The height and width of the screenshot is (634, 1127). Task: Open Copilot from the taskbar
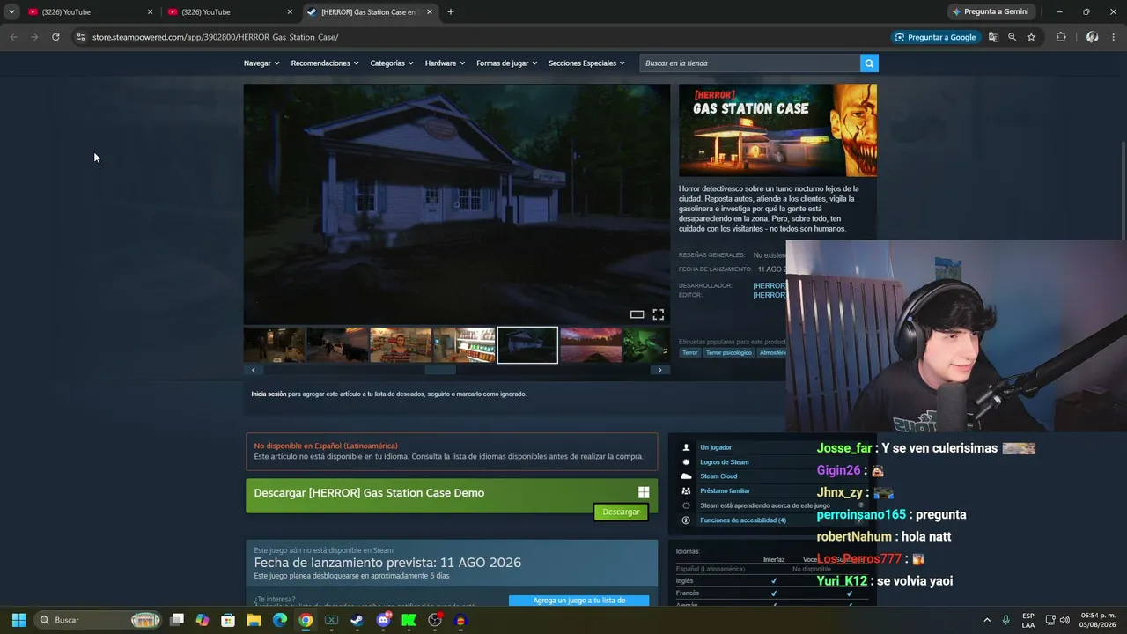coord(203,620)
